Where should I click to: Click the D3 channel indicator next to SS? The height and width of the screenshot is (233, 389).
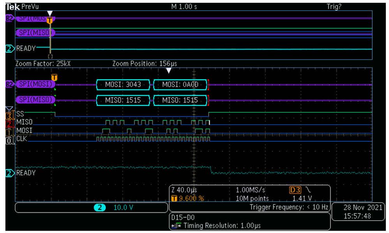pyautogui.click(x=9, y=116)
